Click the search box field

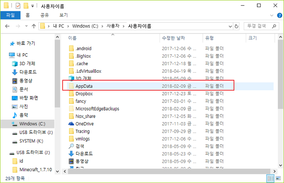[261, 26]
